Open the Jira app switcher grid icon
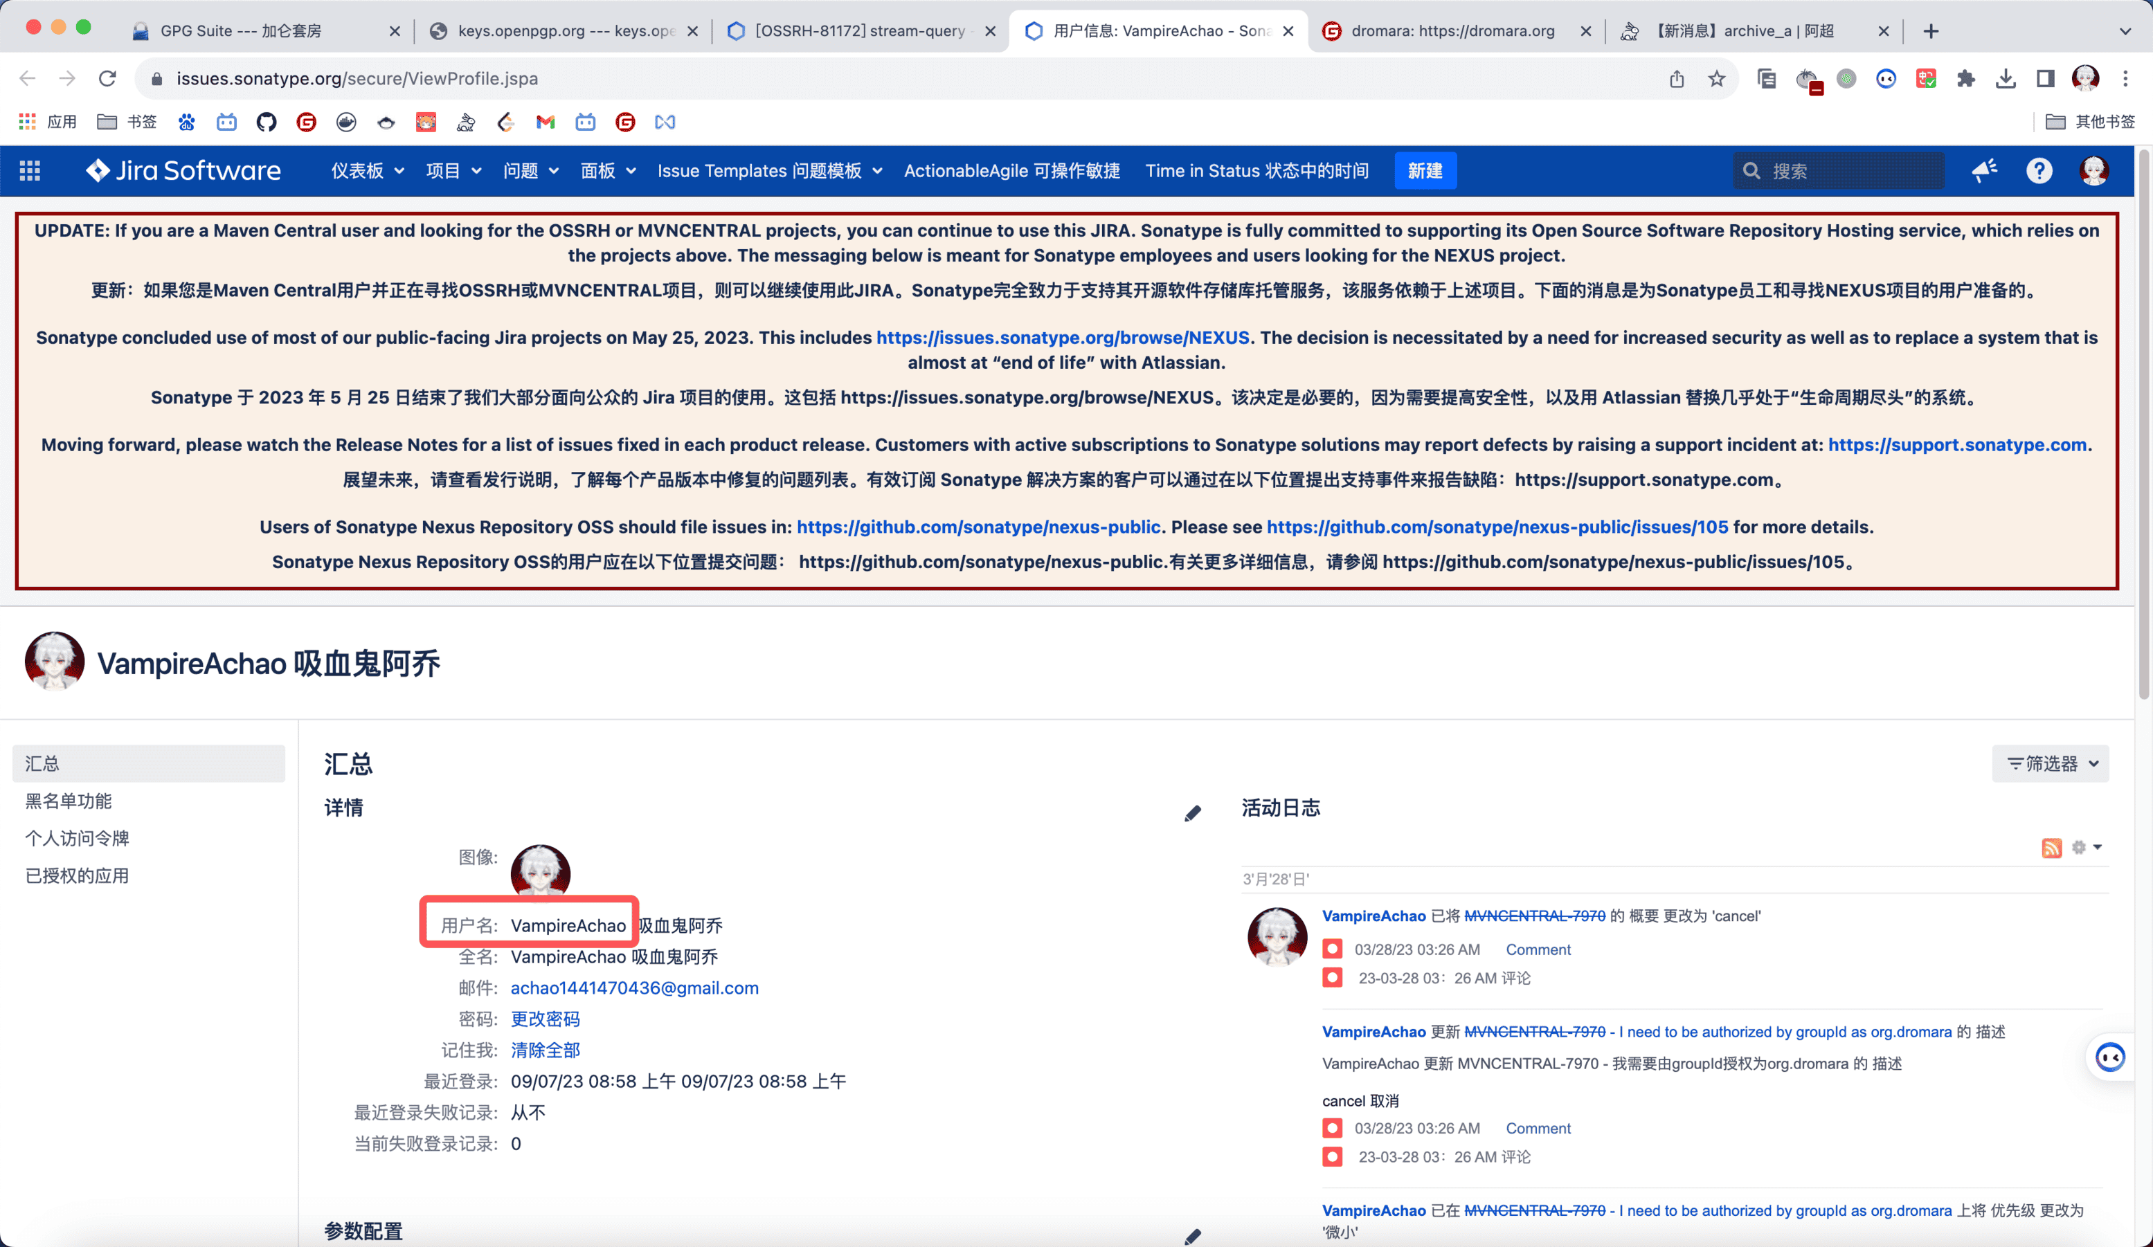The image size is (2153, 1247). click(x=30, y=171)
